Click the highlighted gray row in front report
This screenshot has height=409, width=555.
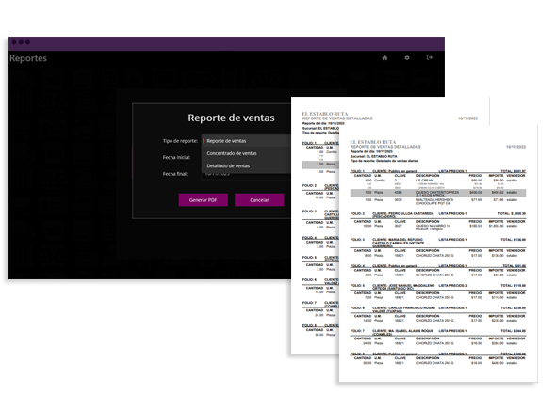click(x=438, y=193)
